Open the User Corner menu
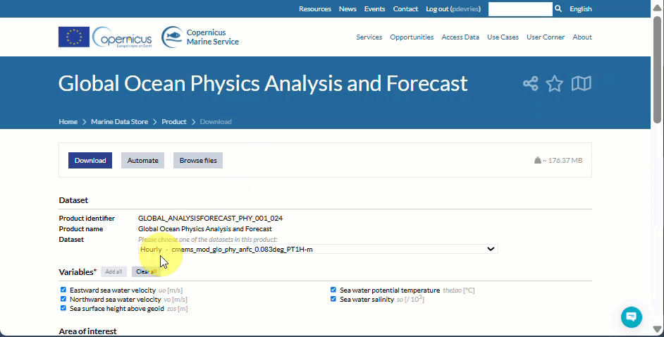664x337 pixels. point(546,37)
